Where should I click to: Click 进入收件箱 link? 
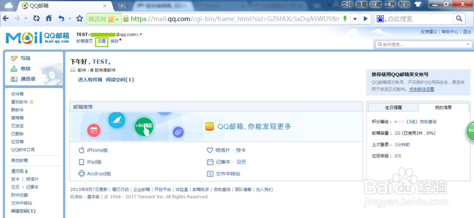click(x=90, y=79)
